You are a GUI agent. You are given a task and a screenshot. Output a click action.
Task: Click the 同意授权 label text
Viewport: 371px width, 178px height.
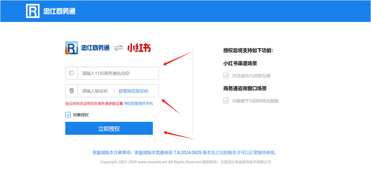tap(81, 115)
